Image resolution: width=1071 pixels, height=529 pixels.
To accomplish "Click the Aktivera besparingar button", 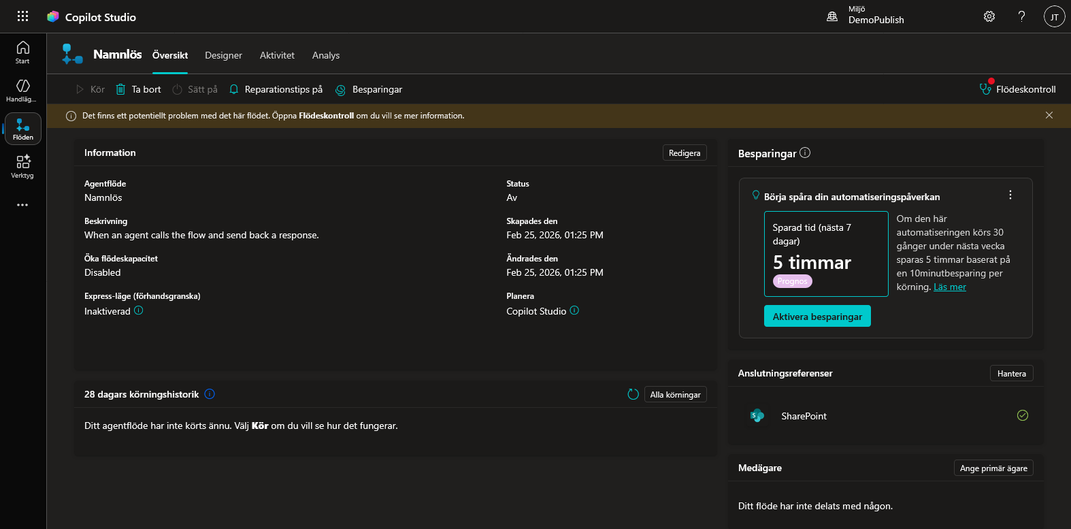I will pos(817,316).
